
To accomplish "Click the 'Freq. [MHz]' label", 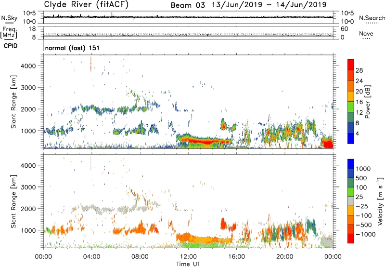I will pos(9,32).
